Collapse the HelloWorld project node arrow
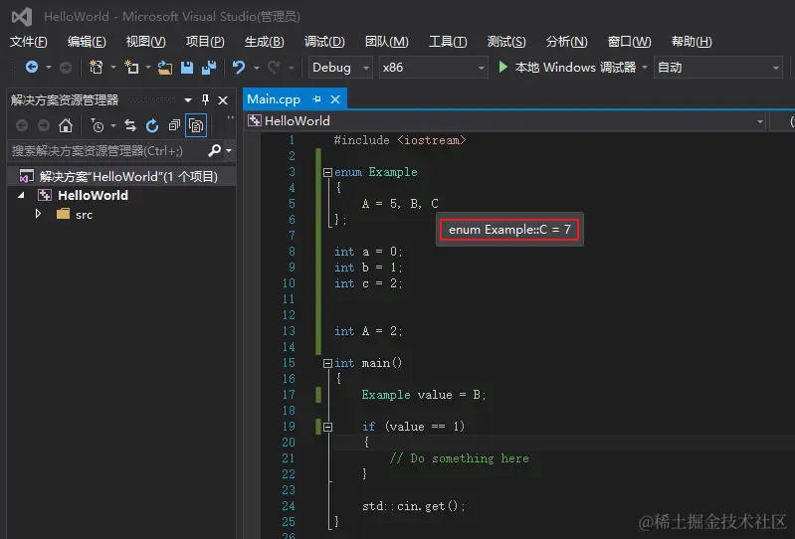The height and width of the screenshot is (539, 795). point(21,195)
